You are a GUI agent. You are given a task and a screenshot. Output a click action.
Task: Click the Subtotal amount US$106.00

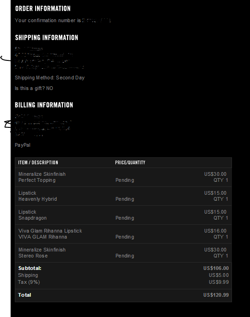pos(216,268)
